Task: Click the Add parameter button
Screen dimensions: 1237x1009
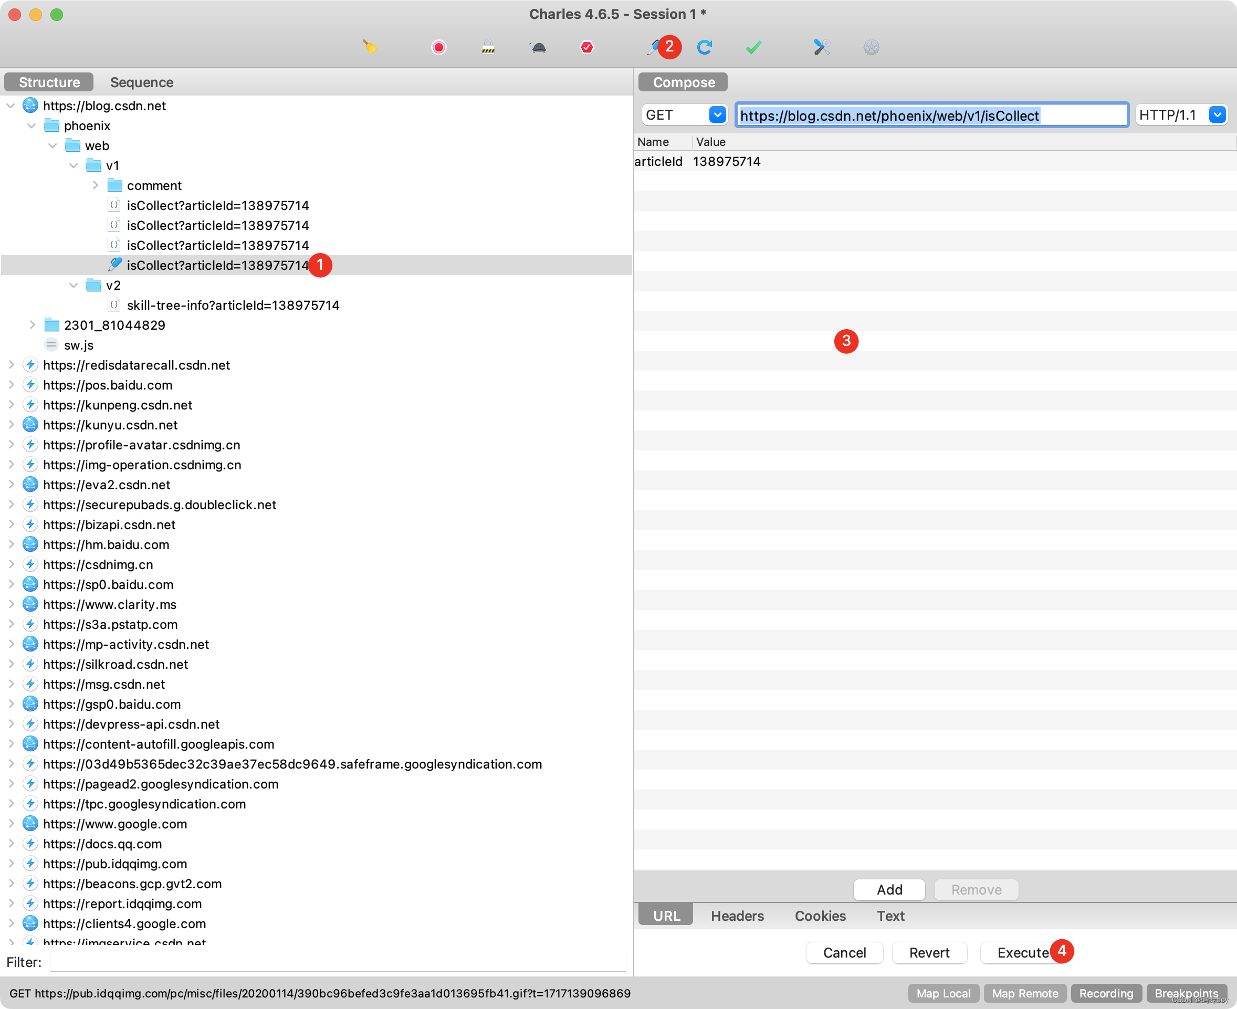Action: 889,889
